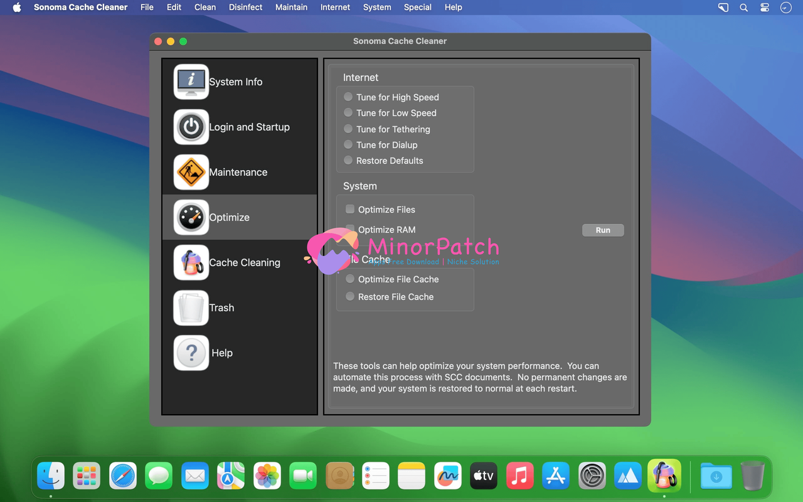Viewport: 803px width, 502px height.
Task: Enable the Optimize Files checkbox
Action: (350, 209)
